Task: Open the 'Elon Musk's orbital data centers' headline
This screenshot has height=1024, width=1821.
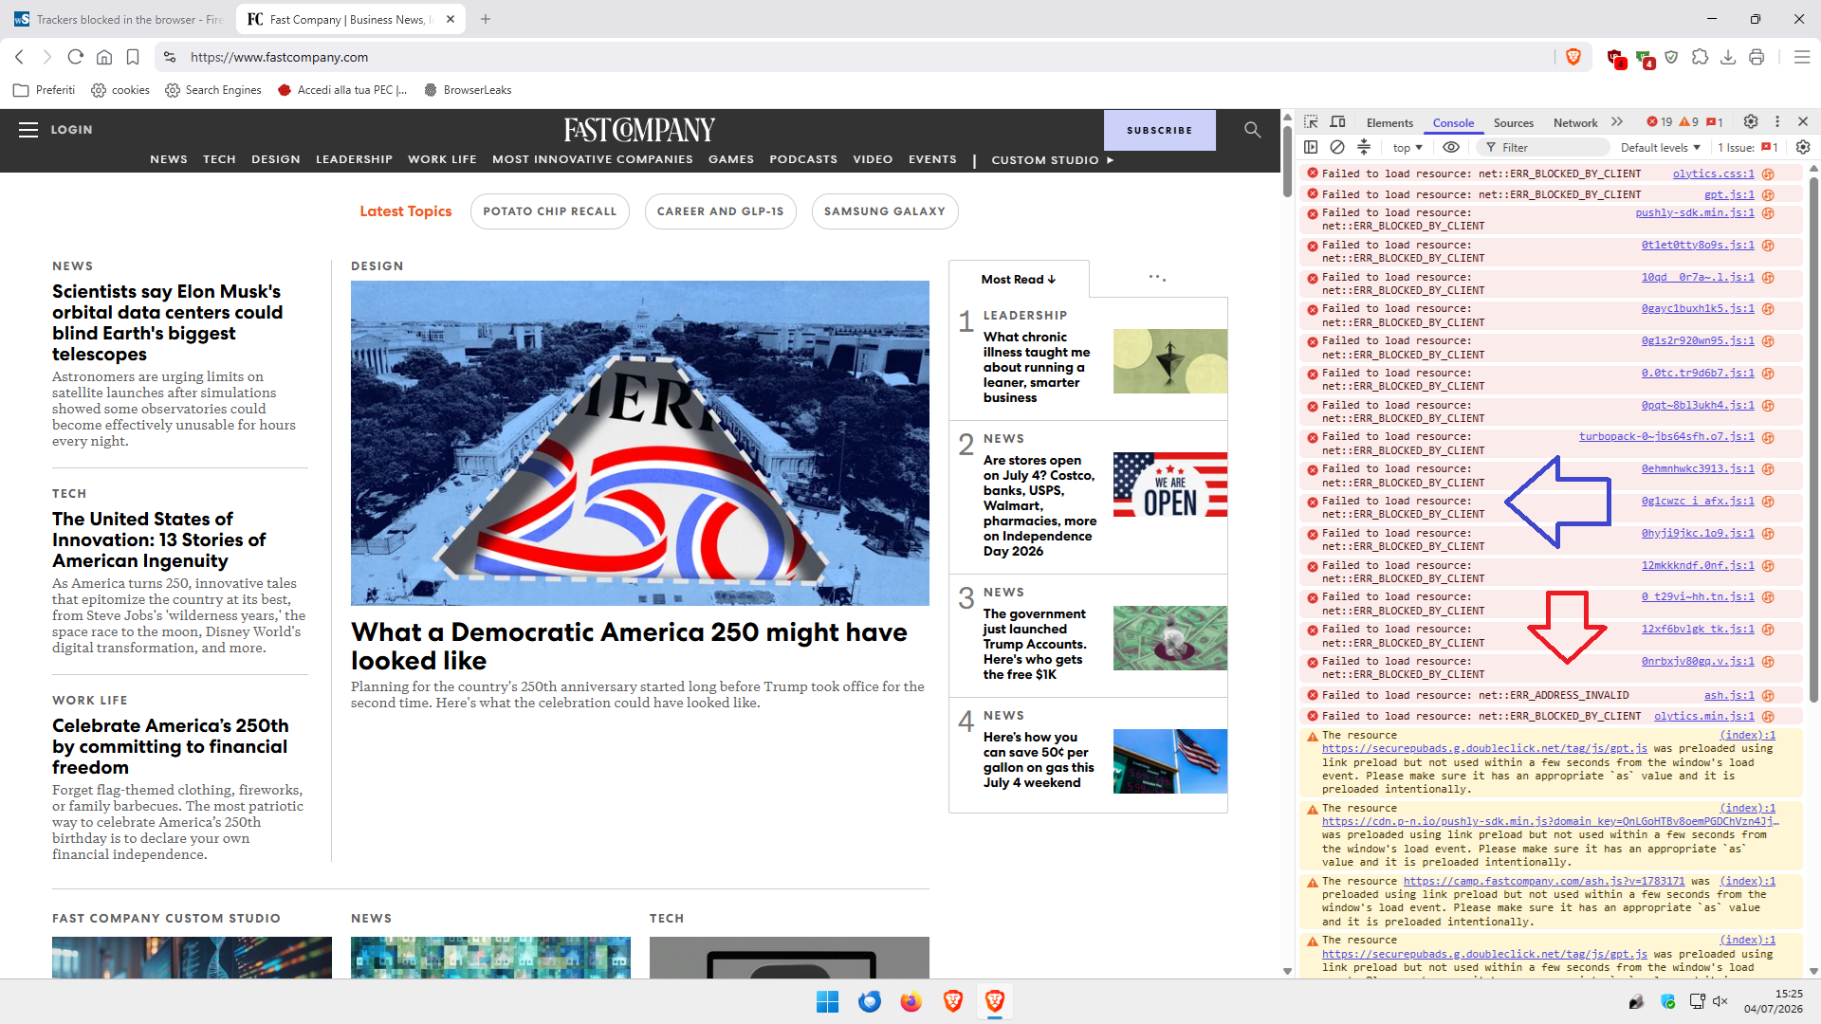Action: [x=167, y=322]
